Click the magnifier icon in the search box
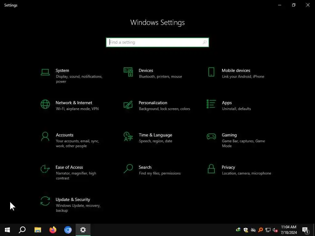Image resolution: width=315 pixels, height=236 pixels. point(205,42)
